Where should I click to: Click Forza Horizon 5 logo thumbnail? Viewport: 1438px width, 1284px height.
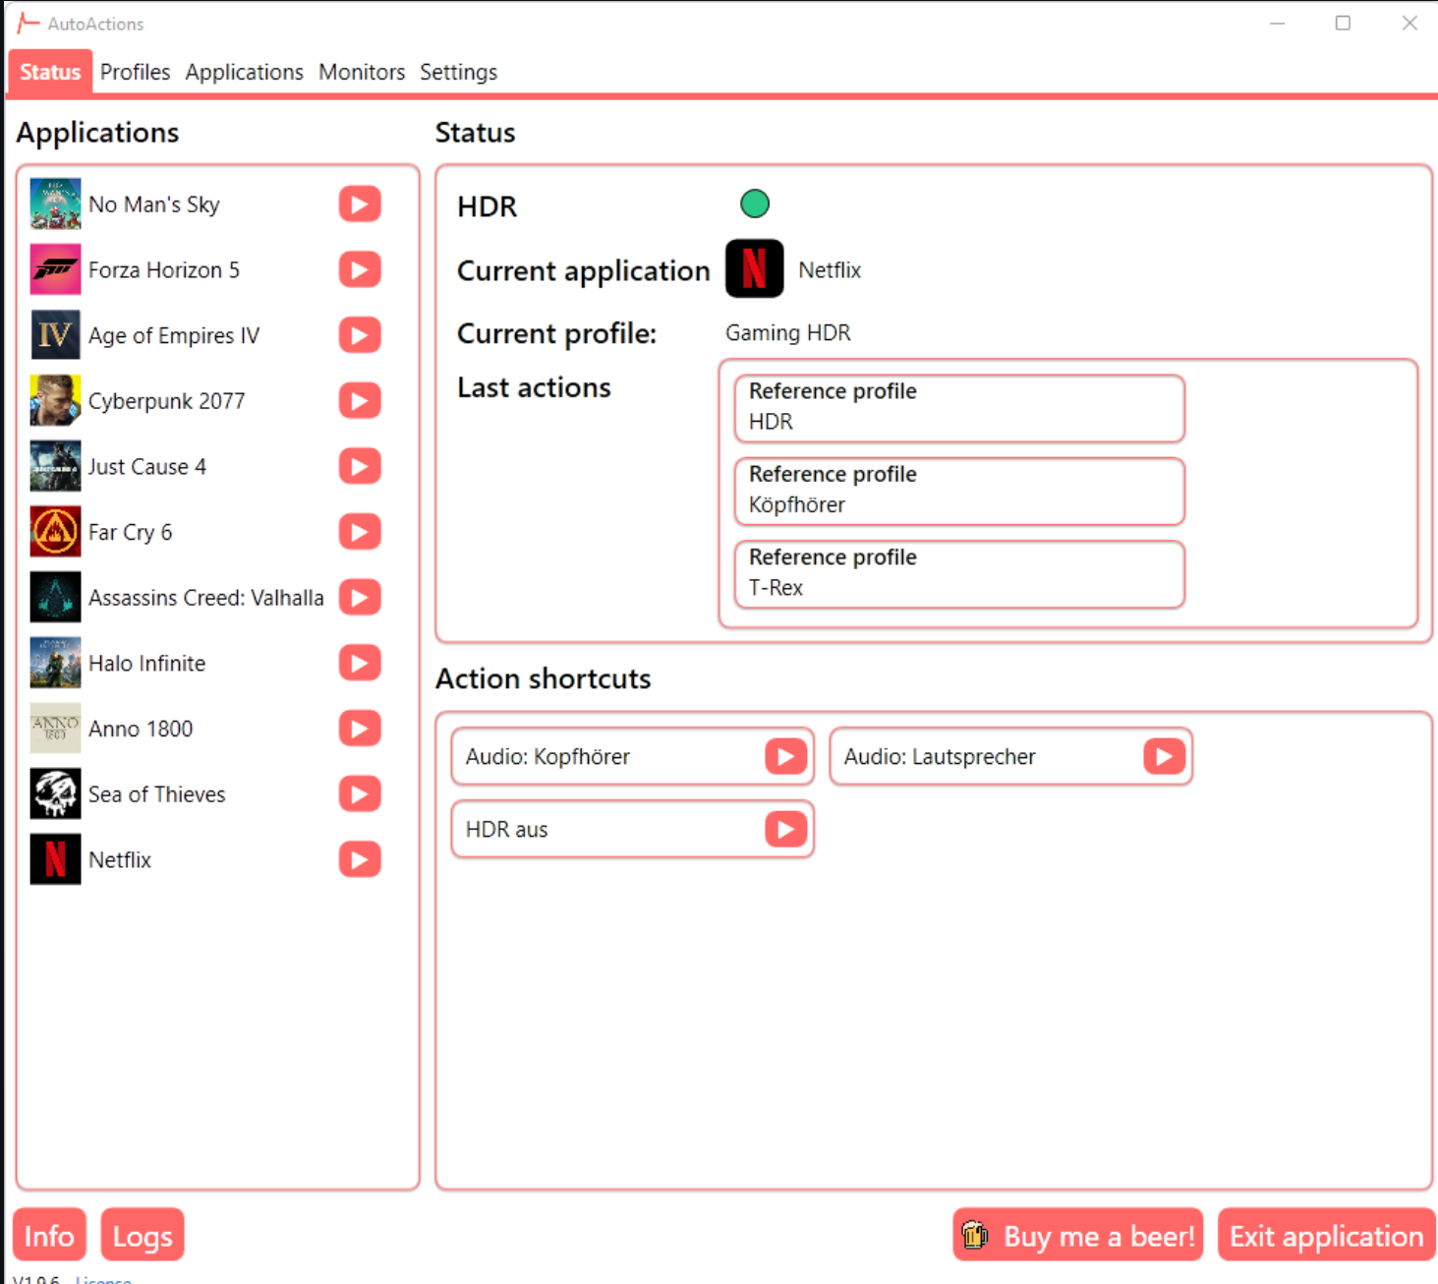(x=55, y=269)
